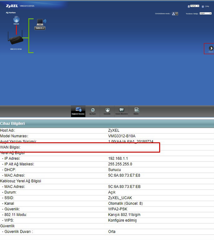Click the wireless Durum value Açık

pos(112,192)
